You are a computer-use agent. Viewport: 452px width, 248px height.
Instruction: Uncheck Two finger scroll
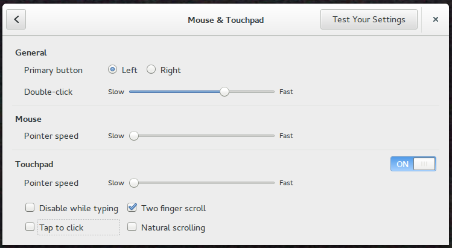tap(132, 208)
